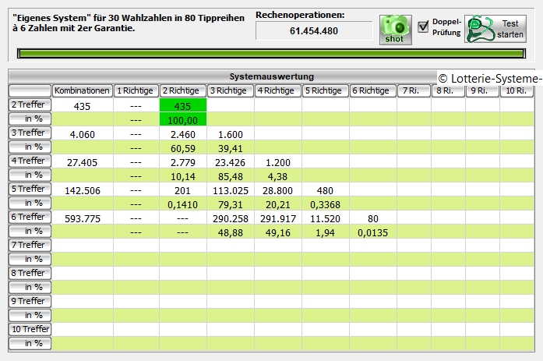Select the 7 Ri. column header
Viewport: 543px width, 361px height.
[x=414, y=90]
